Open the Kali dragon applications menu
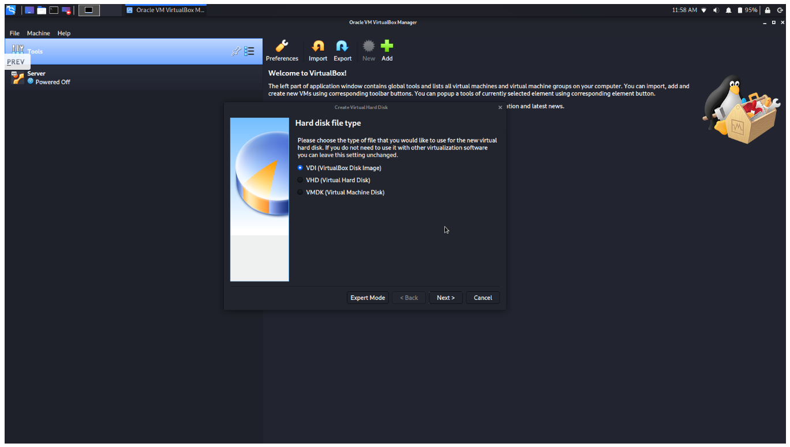Screen dimensions: 790x447 point(10,10)
